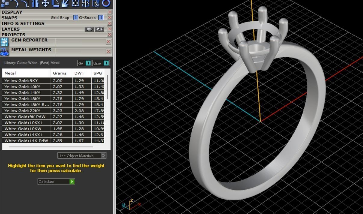Select the Yellow Gold:22KY row
The height and width of the screenshot is (214, 363).
[53, 111]
